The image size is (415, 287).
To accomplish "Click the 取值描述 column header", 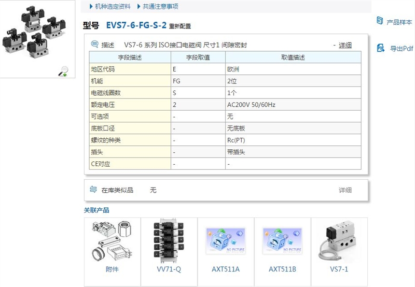I will (293, 57).
